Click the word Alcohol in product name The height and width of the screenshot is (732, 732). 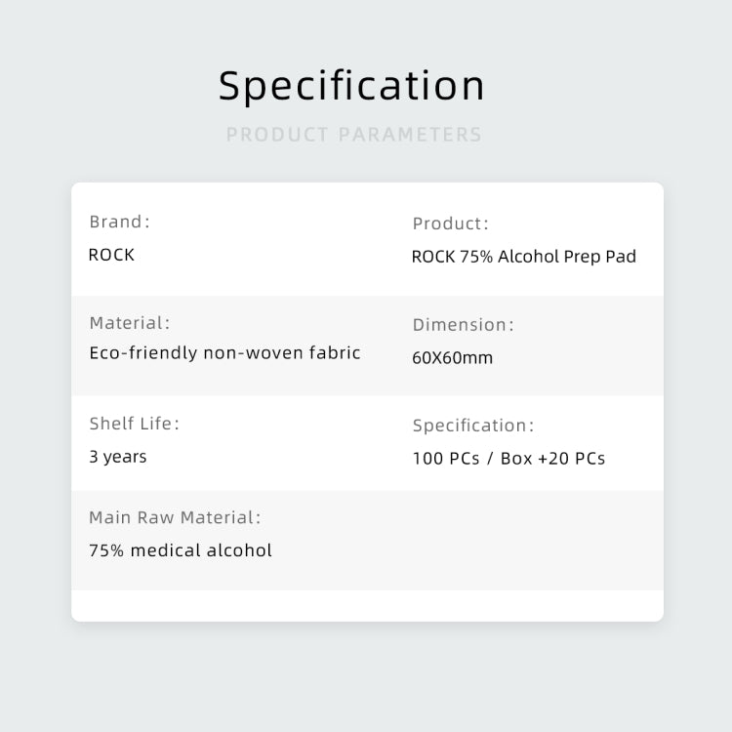tap(528, 257)
